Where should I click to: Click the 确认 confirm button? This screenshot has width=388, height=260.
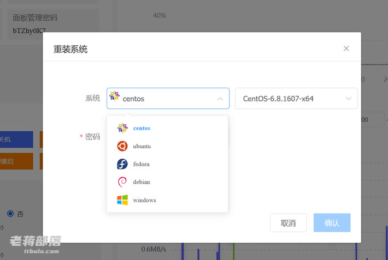(332, 223)
